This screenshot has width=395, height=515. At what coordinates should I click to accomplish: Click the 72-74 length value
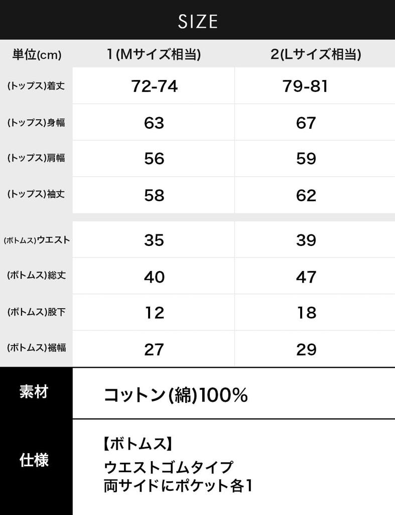coord(154,87)
